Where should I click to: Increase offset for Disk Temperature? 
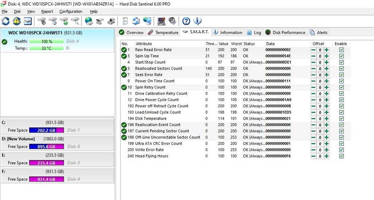tap(327, 119)
